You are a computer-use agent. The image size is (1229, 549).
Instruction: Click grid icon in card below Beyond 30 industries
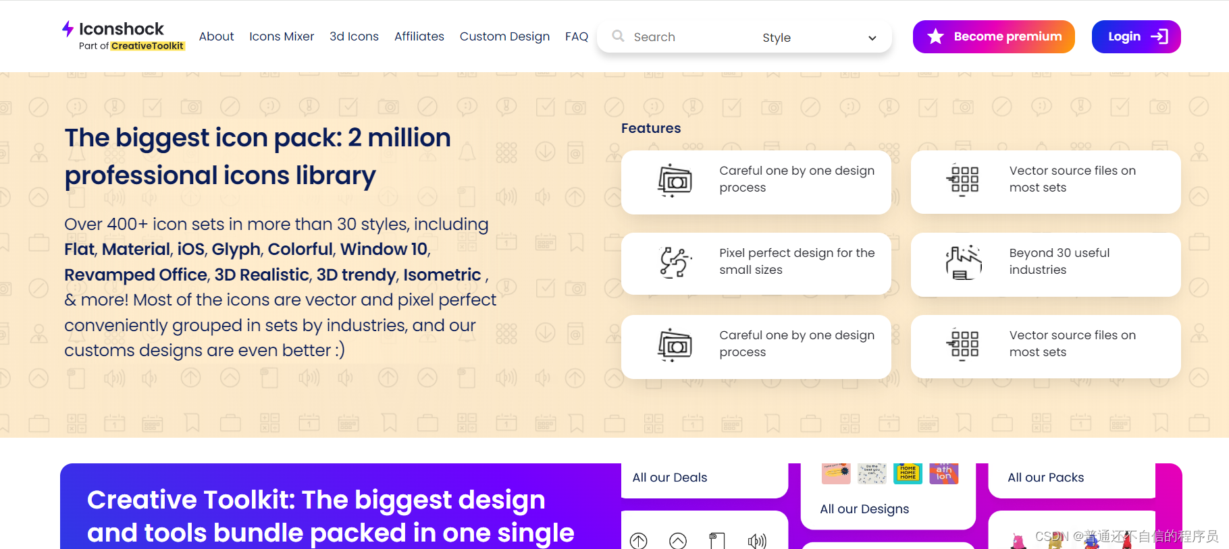click(x=964, y=344)
